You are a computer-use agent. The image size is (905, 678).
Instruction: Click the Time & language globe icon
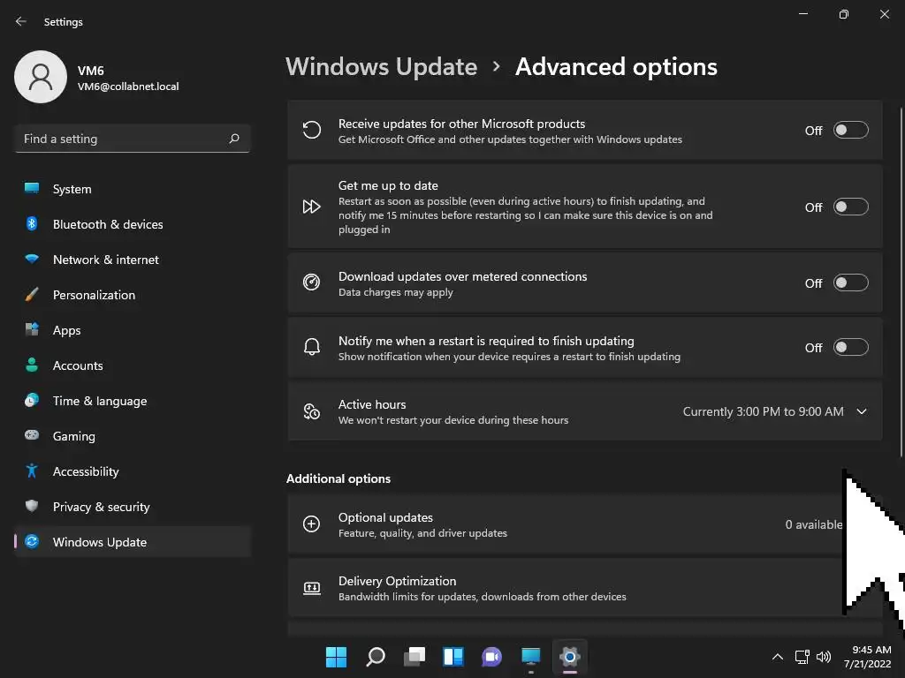click(x=32, y=400)
